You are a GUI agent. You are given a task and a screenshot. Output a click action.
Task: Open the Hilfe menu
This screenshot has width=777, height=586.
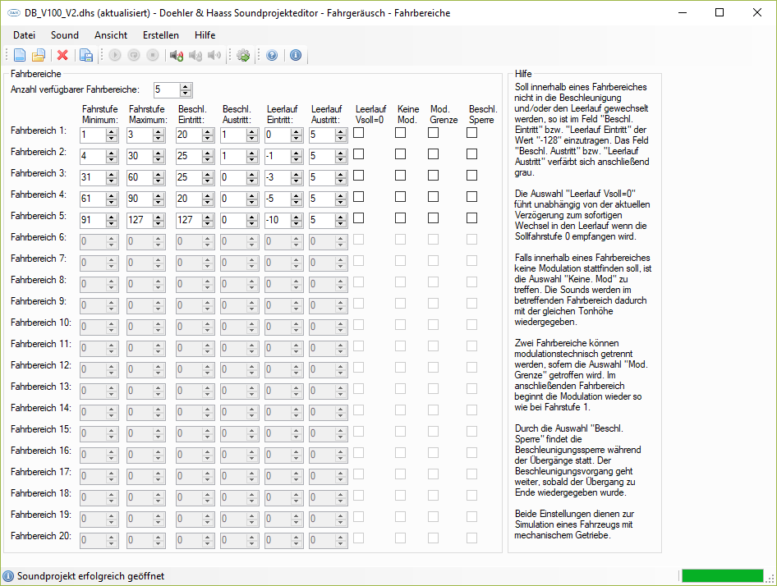[205, 35]
